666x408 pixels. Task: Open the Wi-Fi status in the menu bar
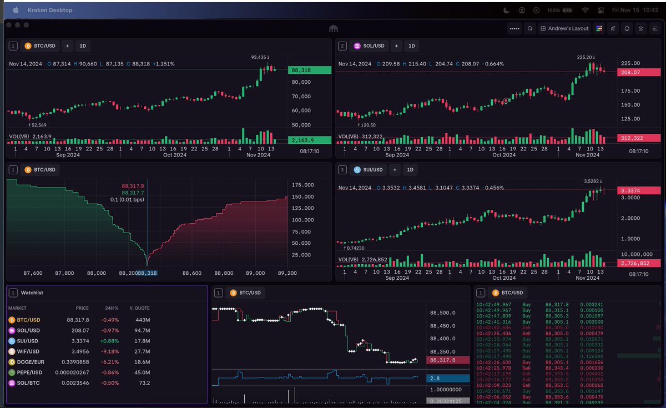(x=585, y=10)
